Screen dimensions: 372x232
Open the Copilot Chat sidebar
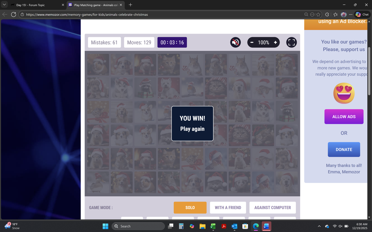(362, 14)
